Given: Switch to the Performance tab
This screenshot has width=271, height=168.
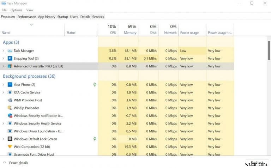Looking at the screenshot, I should pyautogui.click(x=26, y=17).
